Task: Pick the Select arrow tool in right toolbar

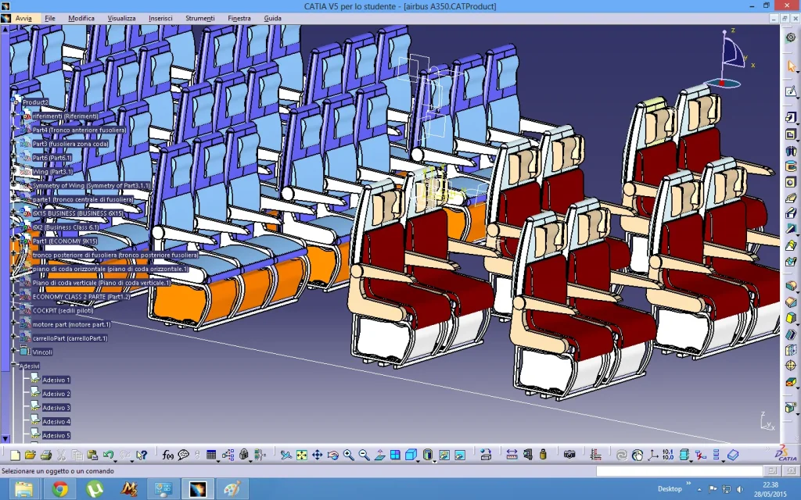Action: click(792, 66)
